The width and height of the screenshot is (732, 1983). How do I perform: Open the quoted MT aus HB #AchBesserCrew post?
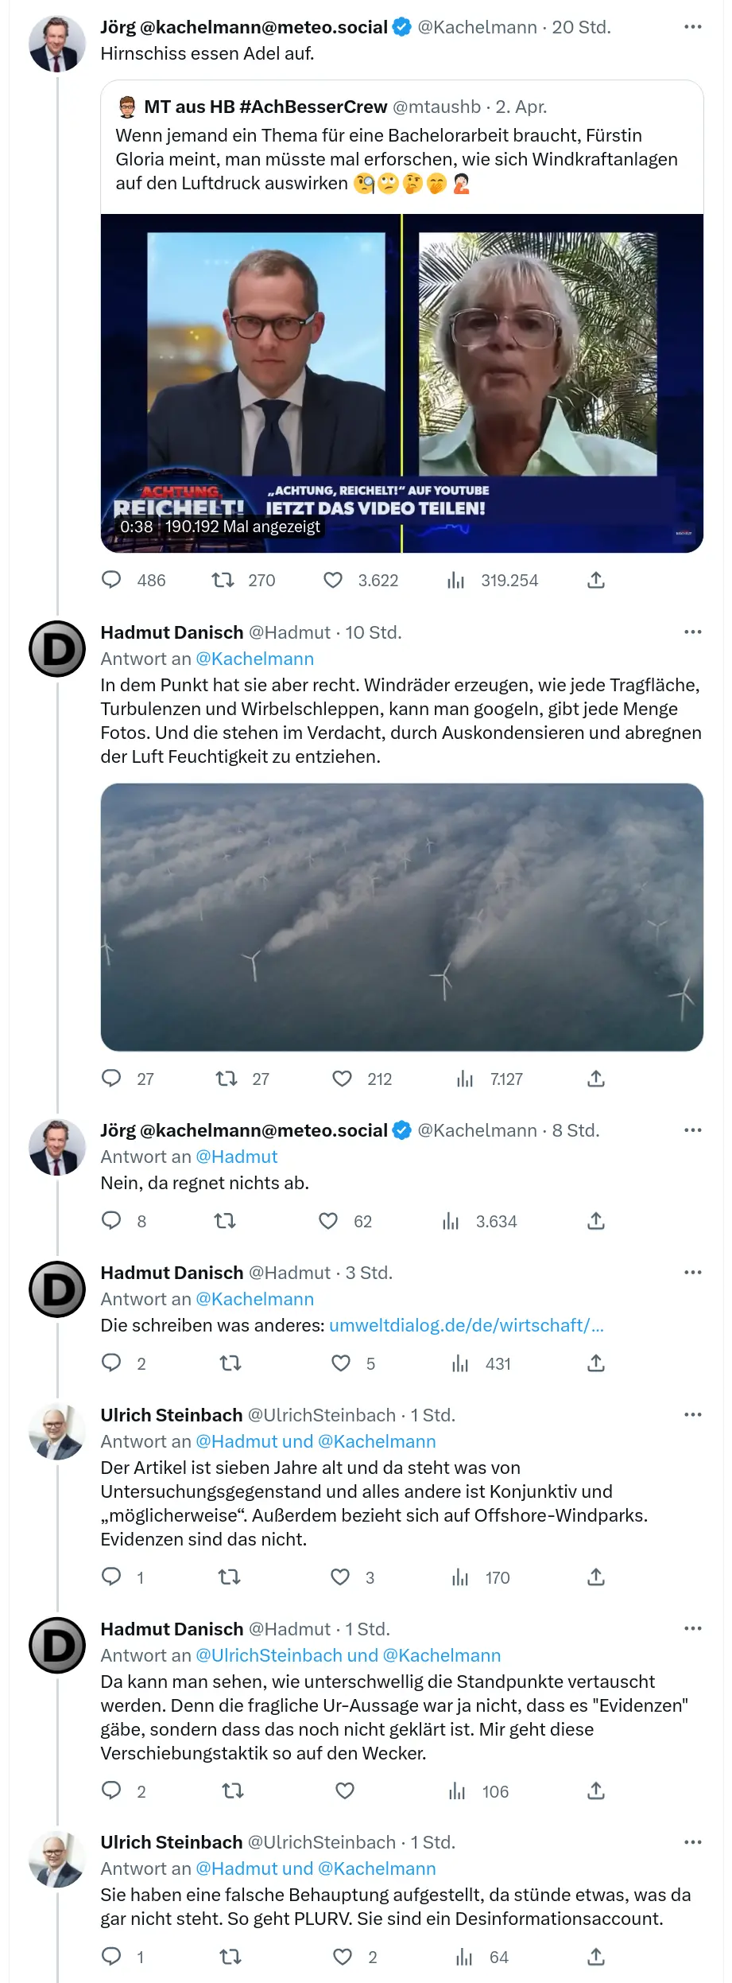point(402,148)
